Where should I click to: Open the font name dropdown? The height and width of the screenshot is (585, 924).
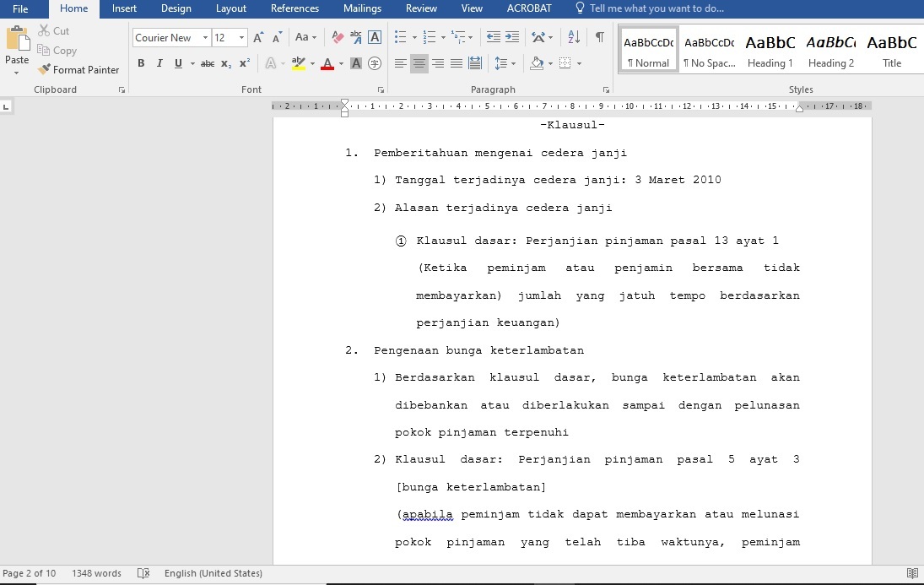coord(205,37)
